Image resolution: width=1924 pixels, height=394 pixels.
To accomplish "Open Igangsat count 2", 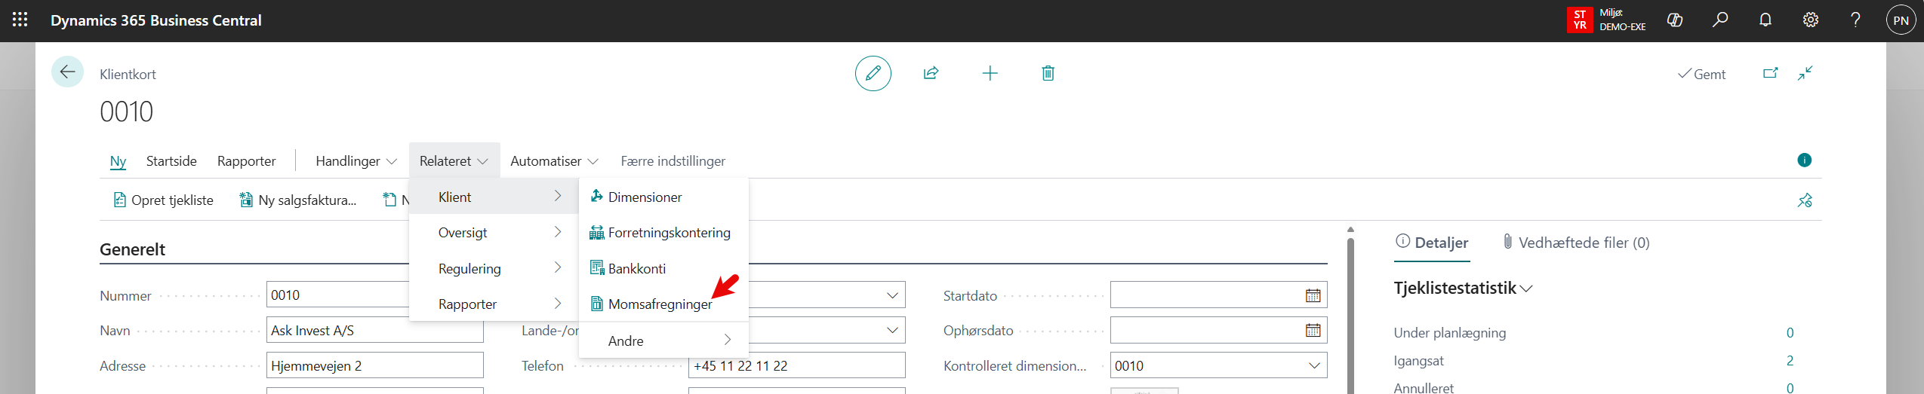I will click(1790, 360).
